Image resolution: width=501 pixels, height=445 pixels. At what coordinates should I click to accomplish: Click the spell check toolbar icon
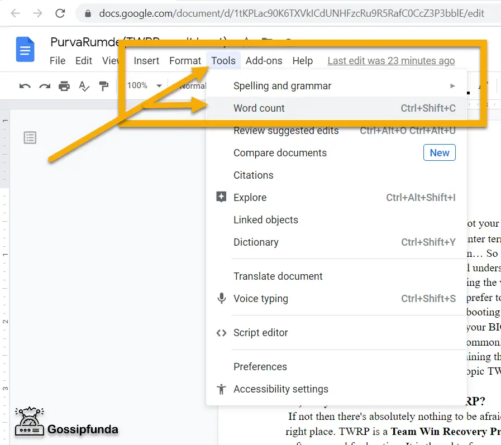click(84, 86)
